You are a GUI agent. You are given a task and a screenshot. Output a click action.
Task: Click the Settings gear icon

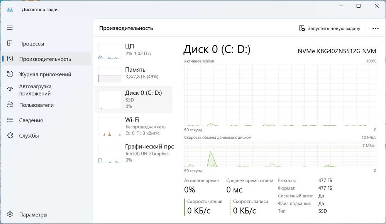[10, 214]
